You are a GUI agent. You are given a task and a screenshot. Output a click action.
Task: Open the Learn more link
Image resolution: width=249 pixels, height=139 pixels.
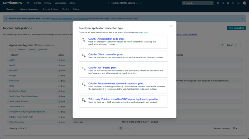(143, 32)
